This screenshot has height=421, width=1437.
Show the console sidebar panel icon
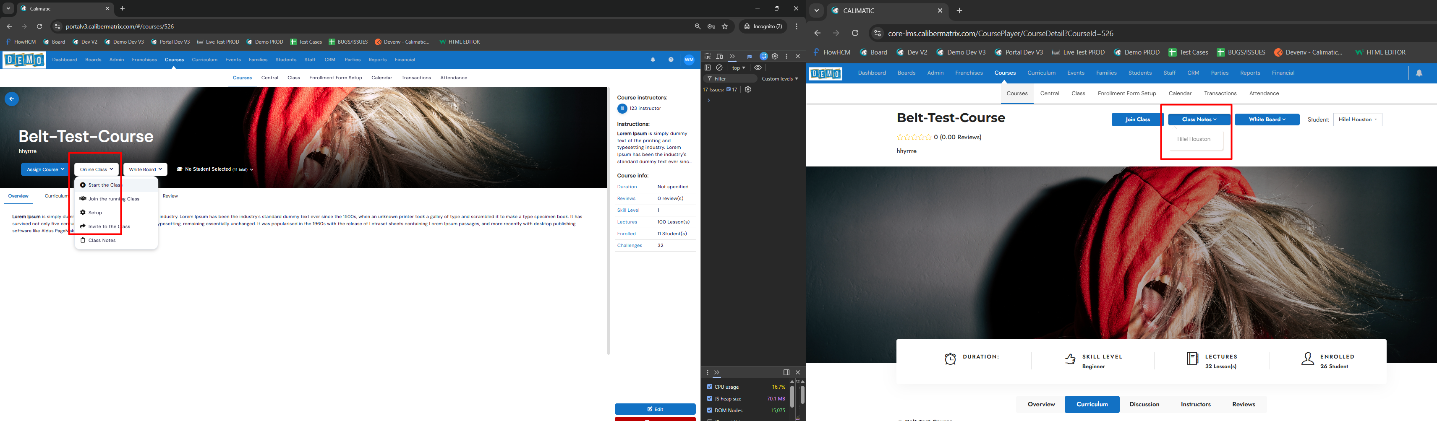coord(707,68)
